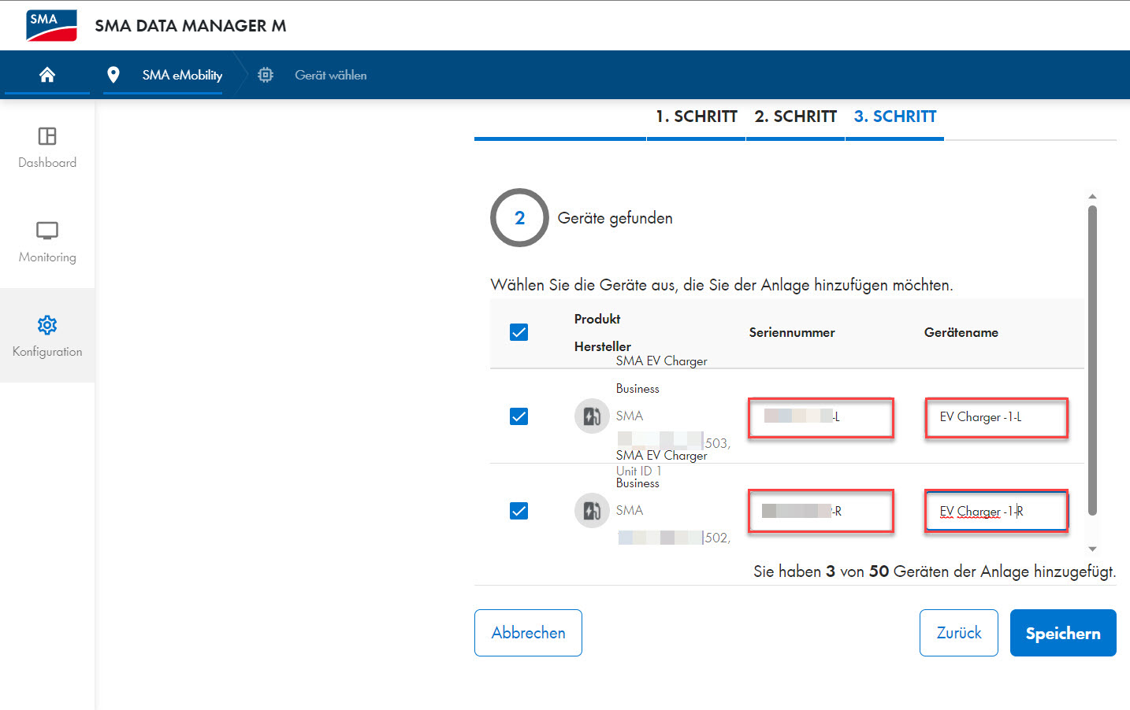This screenshot has height=710, width=1130.
Task: Select the SMA eMobility breadcrumb
Action: click(x=182, y=75)
